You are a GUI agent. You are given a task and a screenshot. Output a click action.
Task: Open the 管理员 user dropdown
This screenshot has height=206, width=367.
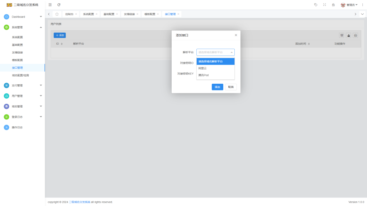point(350,5)
